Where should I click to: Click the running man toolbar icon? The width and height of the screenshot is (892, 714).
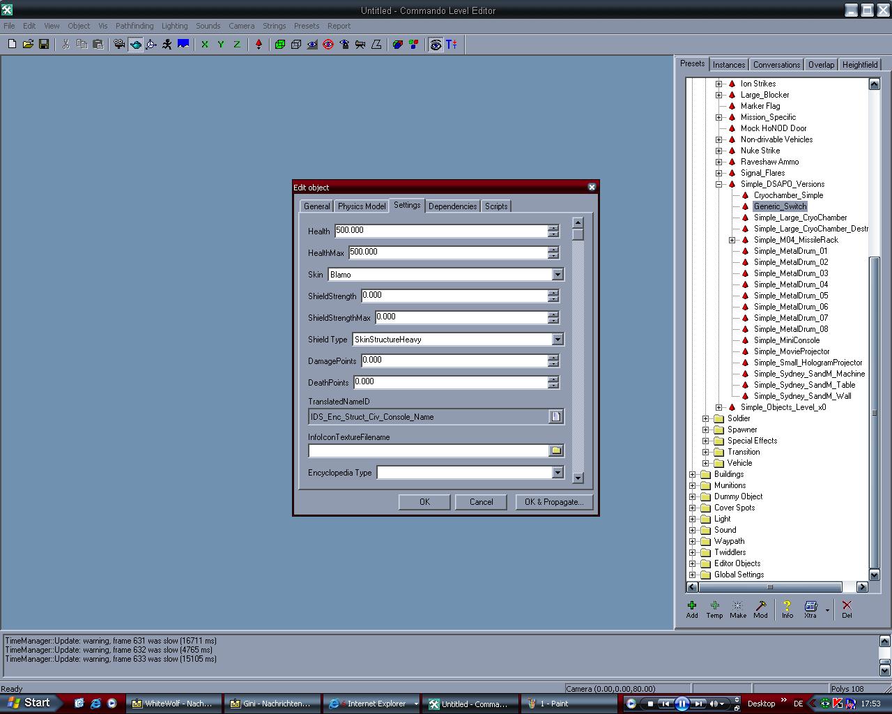click(x=167, y=44)
